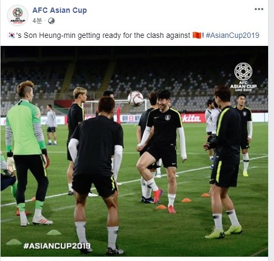Follow the #AsianCup2019 hashtag in the caption

click(x=232, y=35)
